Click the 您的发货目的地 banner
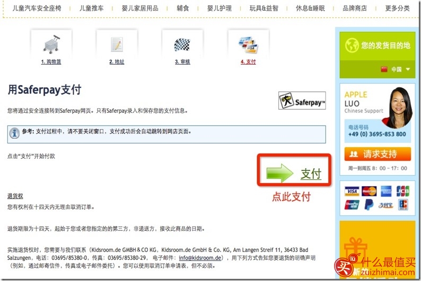421x281 pixels. tap(377, 46)
